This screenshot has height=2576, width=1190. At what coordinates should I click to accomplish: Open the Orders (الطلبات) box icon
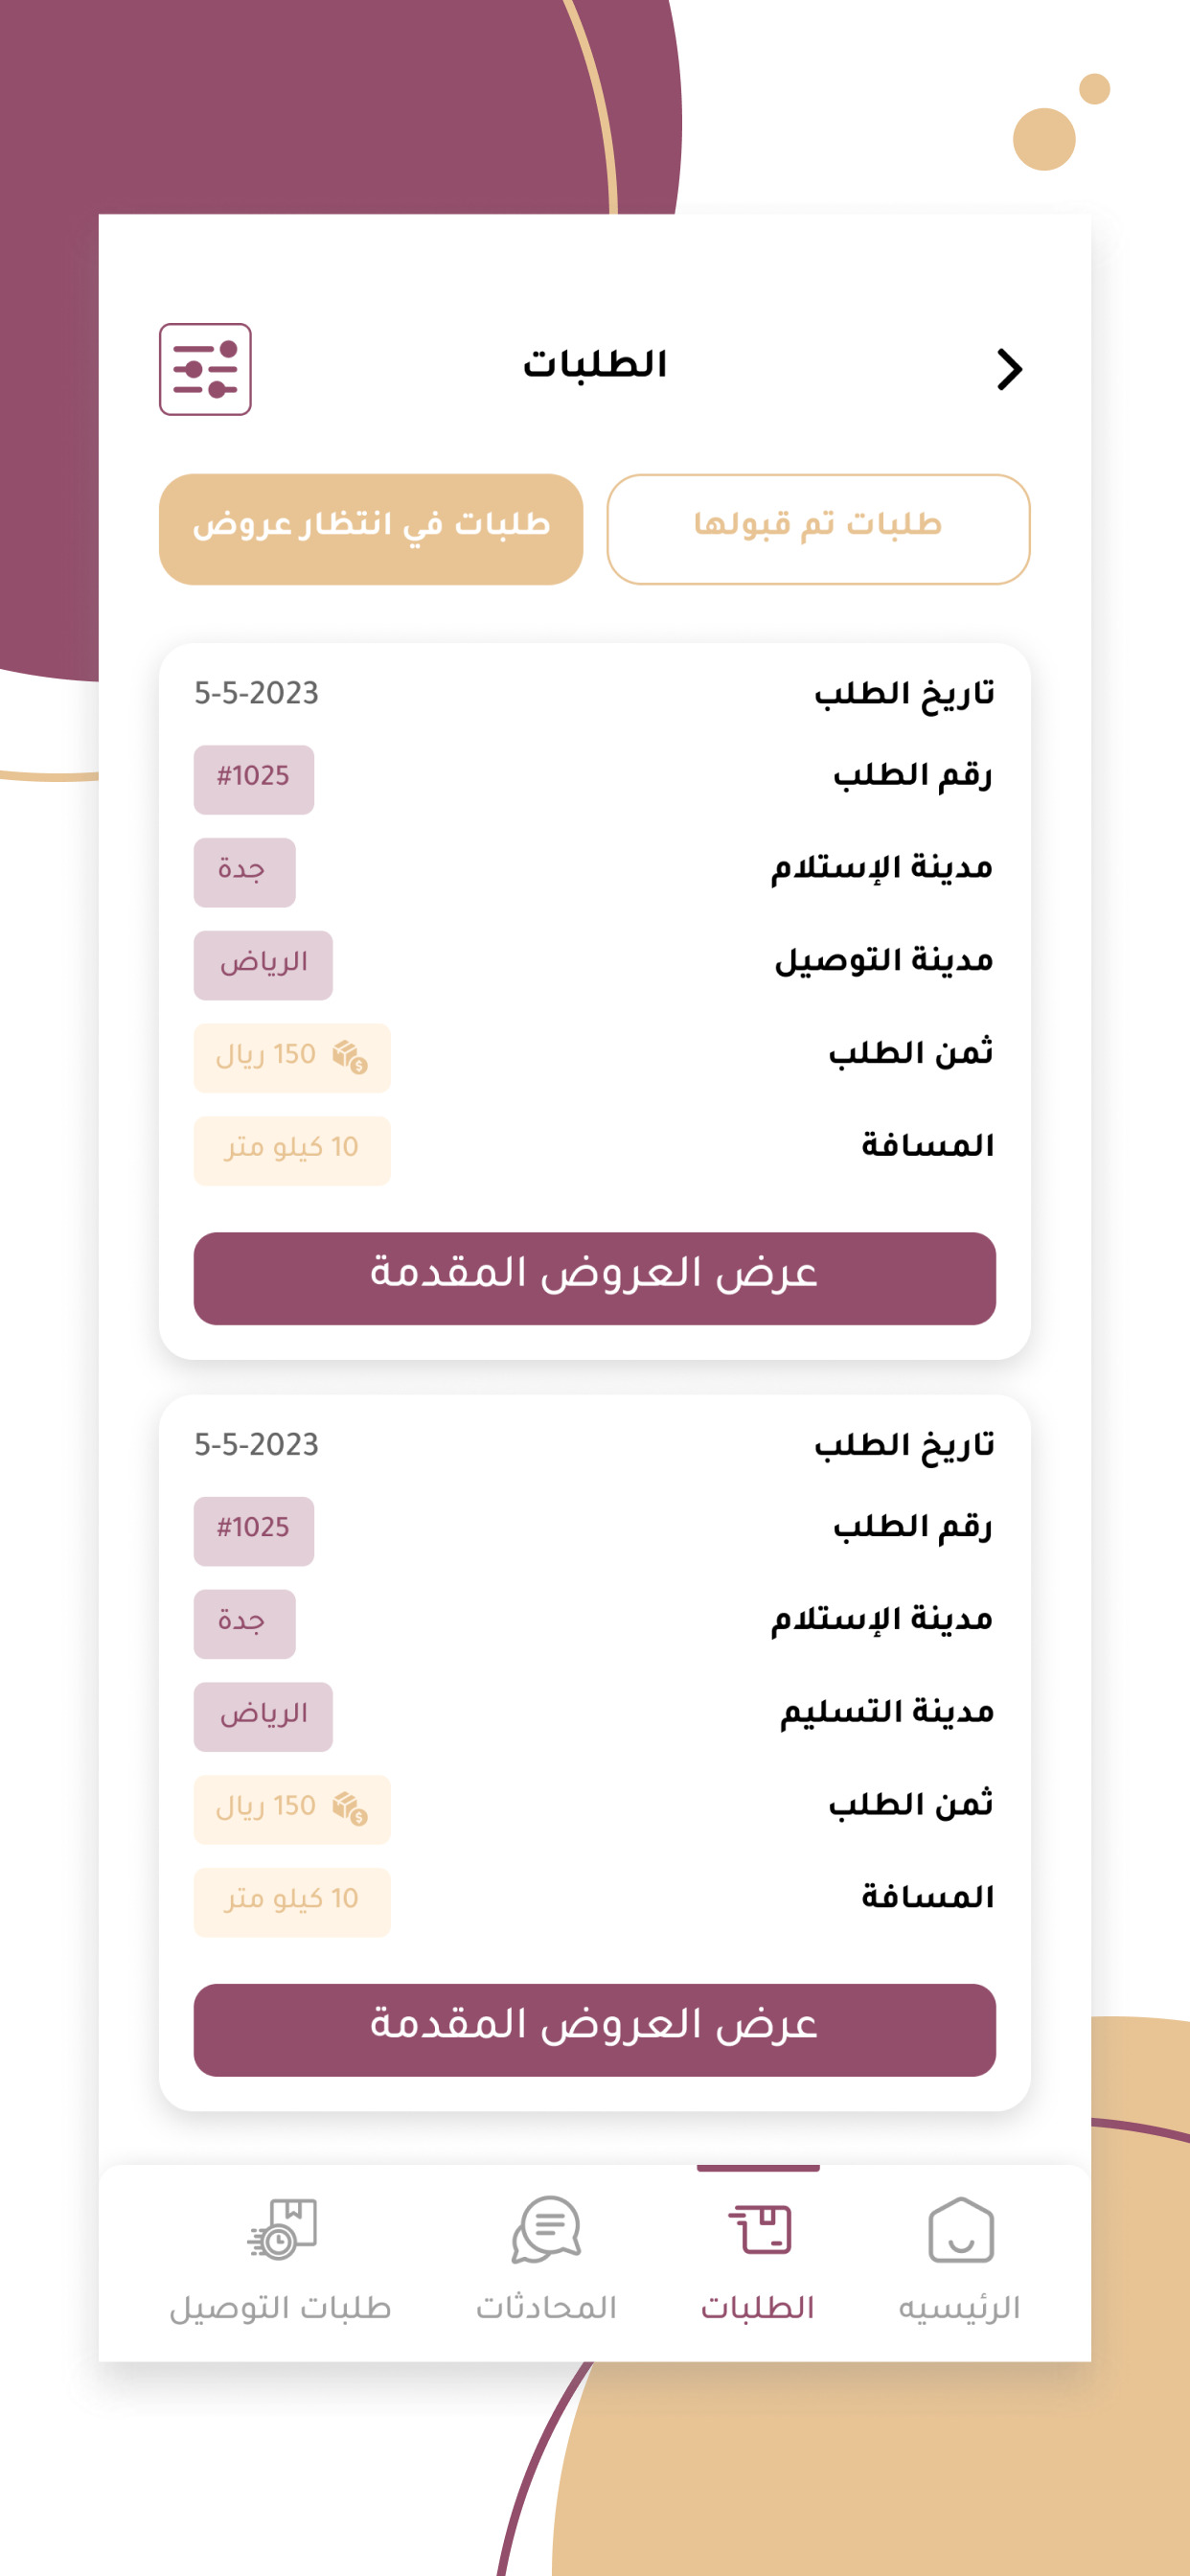coord(759,2230)
